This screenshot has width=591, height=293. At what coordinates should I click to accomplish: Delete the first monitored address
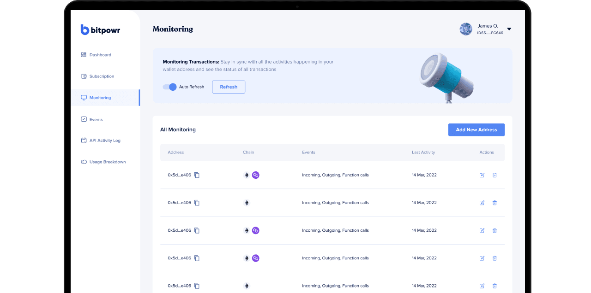495,175
